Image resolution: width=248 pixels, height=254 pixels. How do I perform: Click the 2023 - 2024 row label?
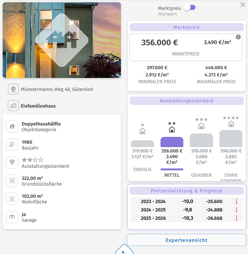[153, 202]
